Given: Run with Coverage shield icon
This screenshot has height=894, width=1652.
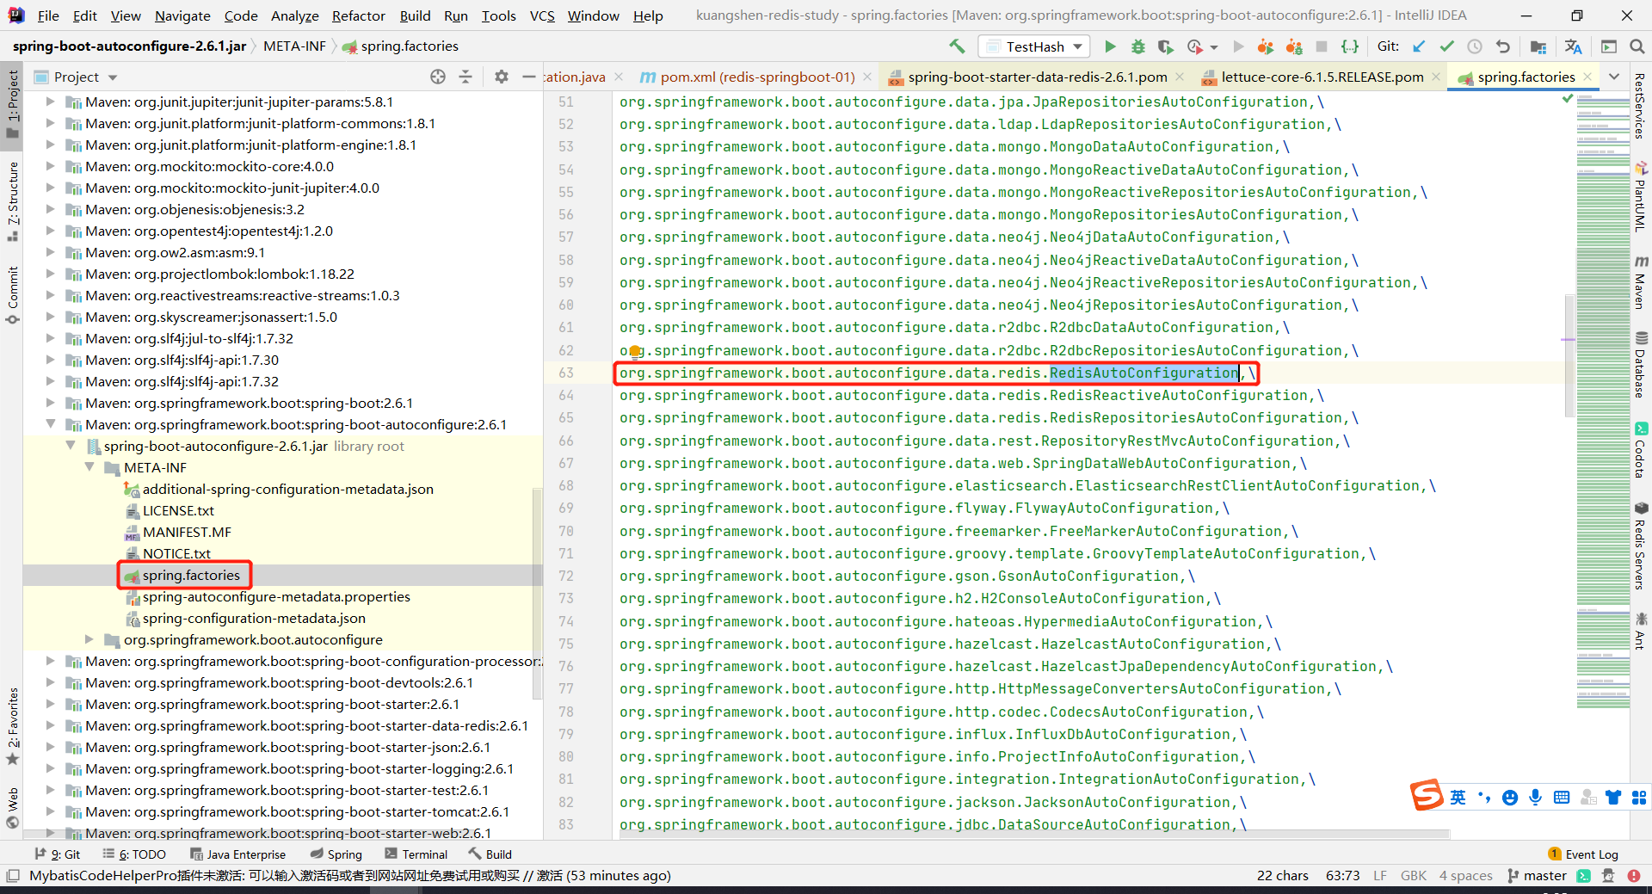Looking at the screenshot, I should [x=1165, y=46].
